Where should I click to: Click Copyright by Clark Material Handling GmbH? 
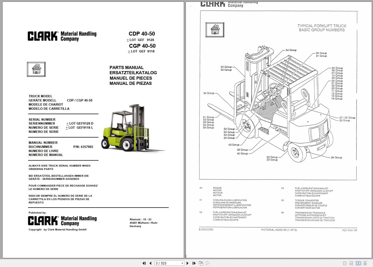(57, 230)
